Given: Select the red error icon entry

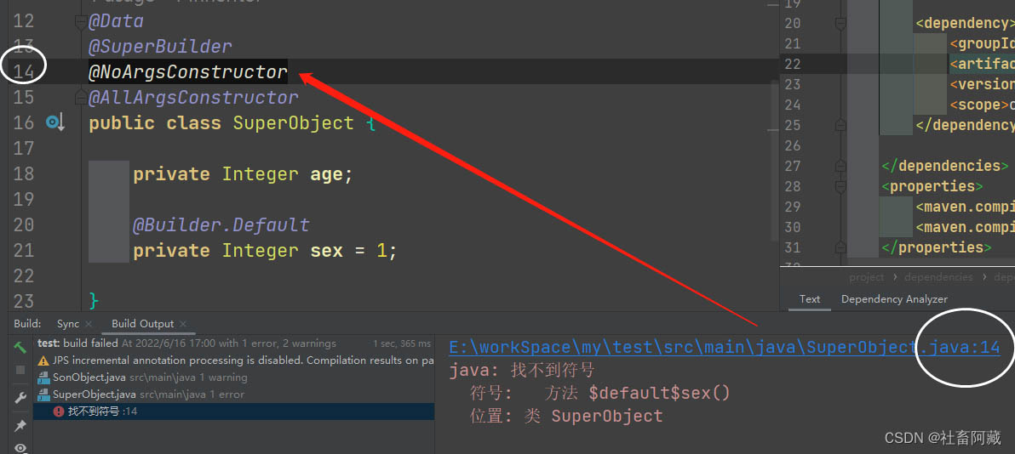Looking at the screenshot, I should (x=59, y=411).
